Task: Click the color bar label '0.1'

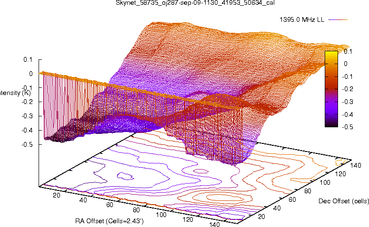Action: click(348, 51)
